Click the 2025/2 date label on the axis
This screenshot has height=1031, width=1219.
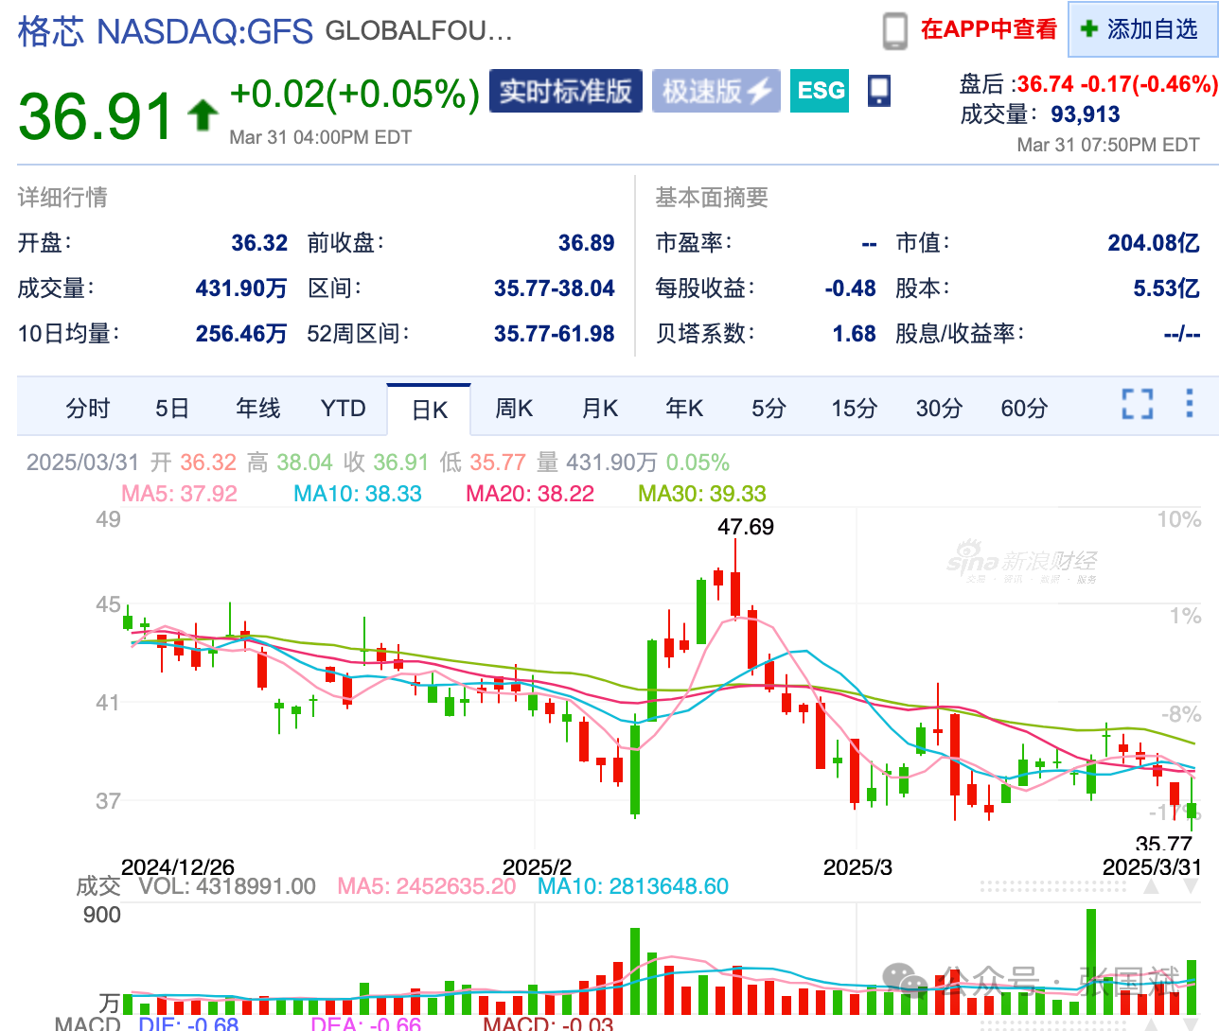point(538,867)
